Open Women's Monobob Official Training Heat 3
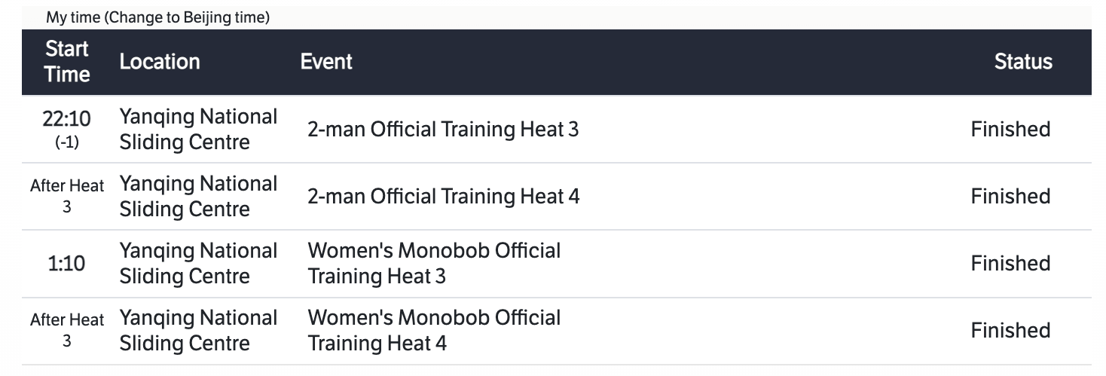The height and width of the screenshot is (376, 1106). click(x=434, y=264)
